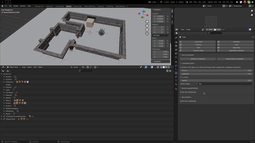Screen dimensions: 255x143
Task: Enable Soft Body physics button
Action: (235, 42)
